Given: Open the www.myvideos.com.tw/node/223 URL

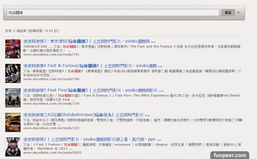Looking at the screenshot, I should [x=48, y=128].
